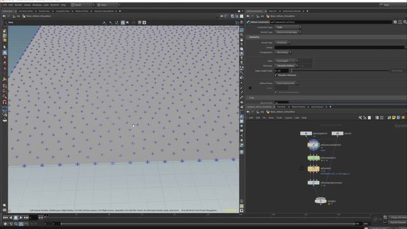Click the red dot icon in viewport toolbar

pyautogui.click(x=134, y=23)
